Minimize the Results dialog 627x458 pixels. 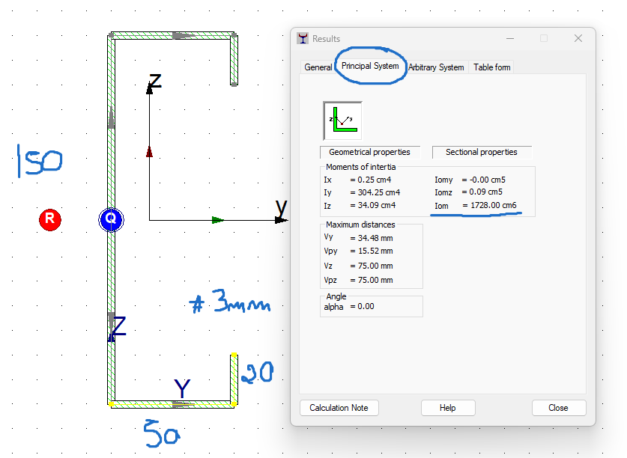(510, 38)
